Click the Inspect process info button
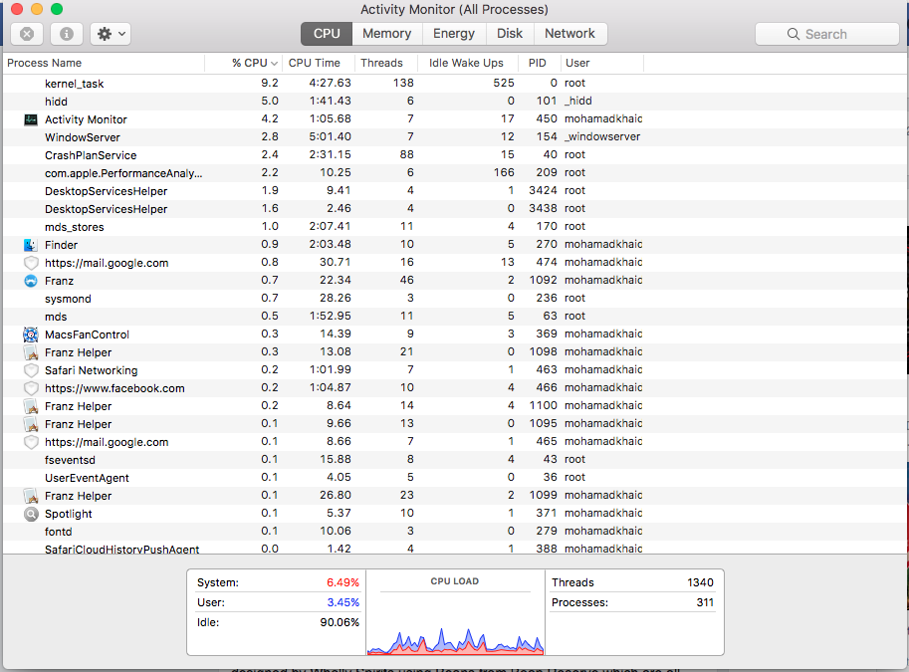The height and width of the screenshot is (672, 909). pyautogui.click(x=67, y=34)
